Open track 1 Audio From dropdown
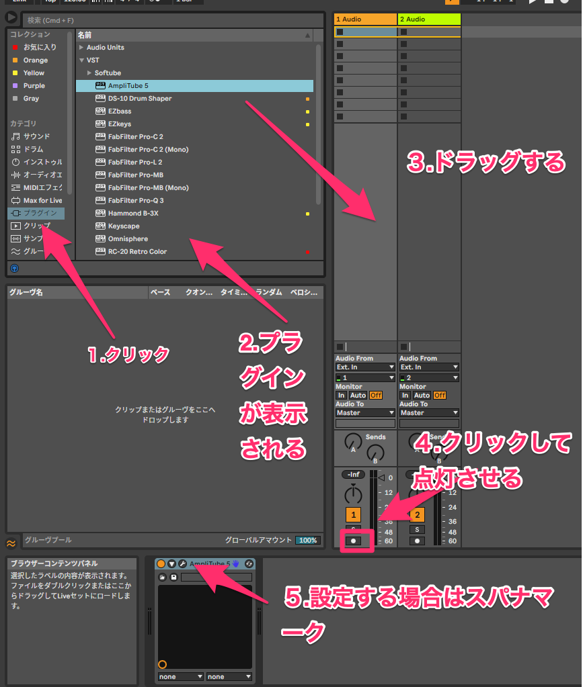The height and width of the screenshot is (687, 583). click(x=365, y=367)
